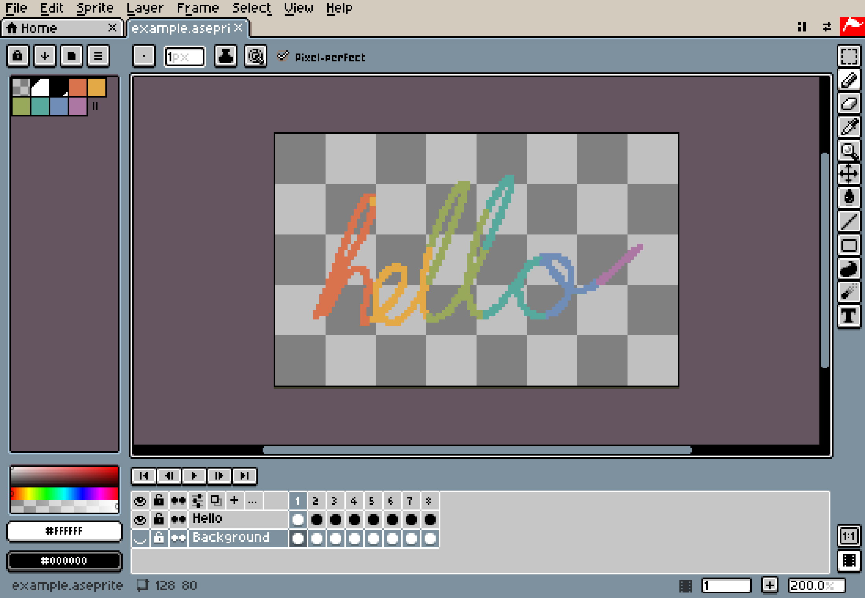Open the brush type selector
This screenshot has width=865, height=598.
pos(144,56)
